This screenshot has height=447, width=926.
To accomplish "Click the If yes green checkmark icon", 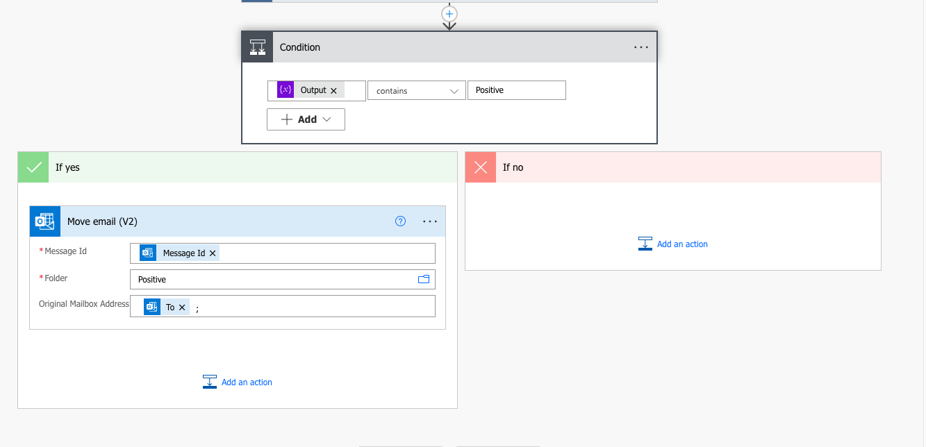I will 33,167.
